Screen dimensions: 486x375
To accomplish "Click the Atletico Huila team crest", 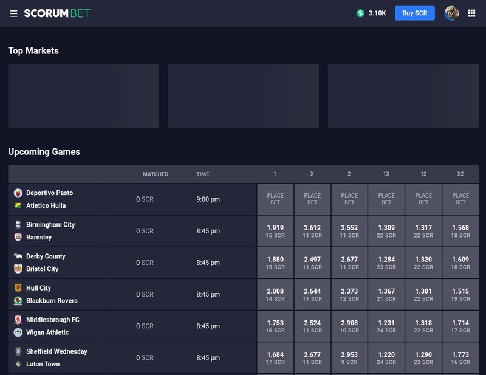I will click(x=18, y=205).
